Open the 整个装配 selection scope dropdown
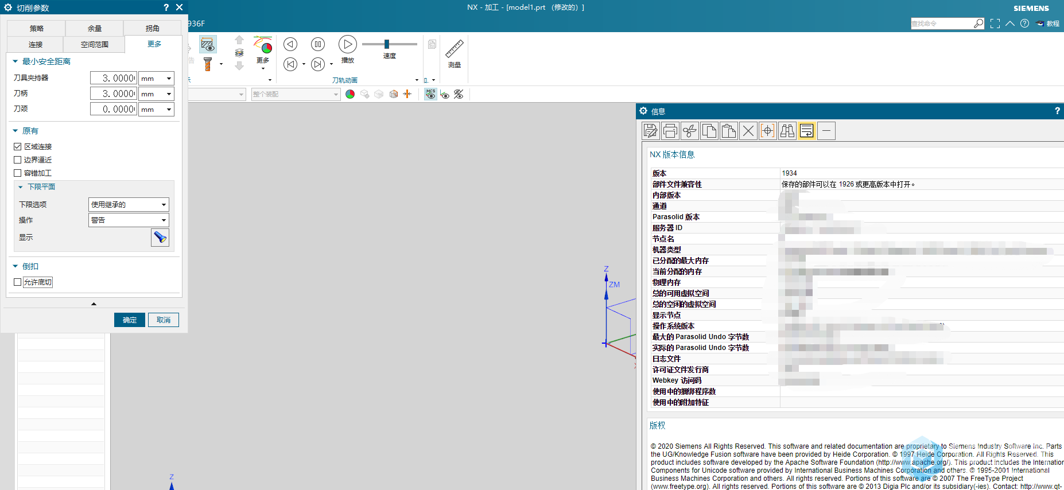 coord(296,94)
